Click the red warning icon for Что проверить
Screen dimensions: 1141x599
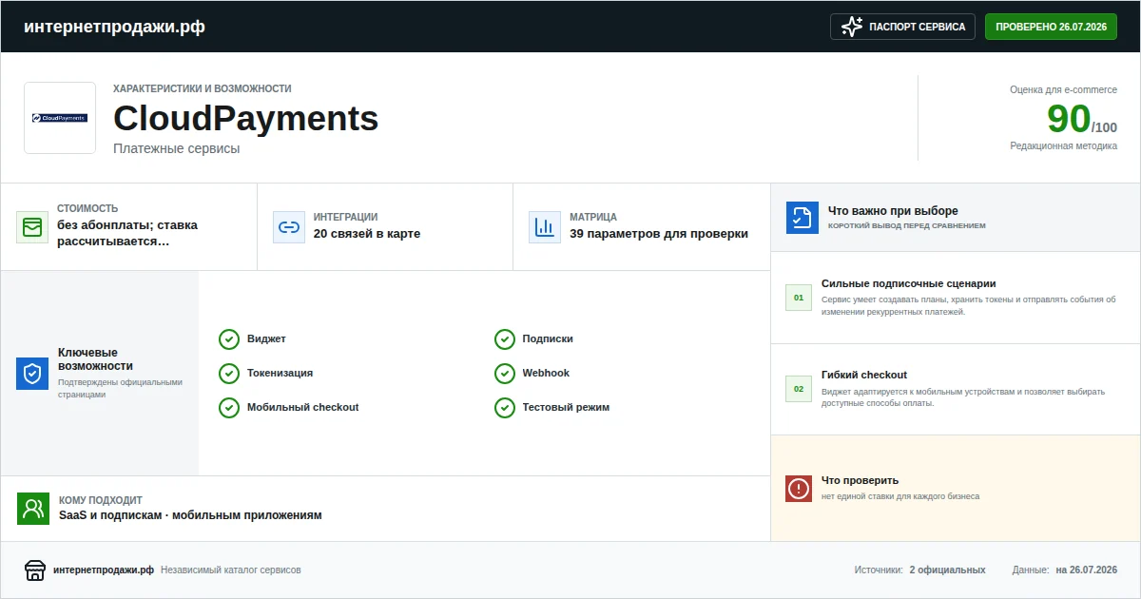point(799,489)
